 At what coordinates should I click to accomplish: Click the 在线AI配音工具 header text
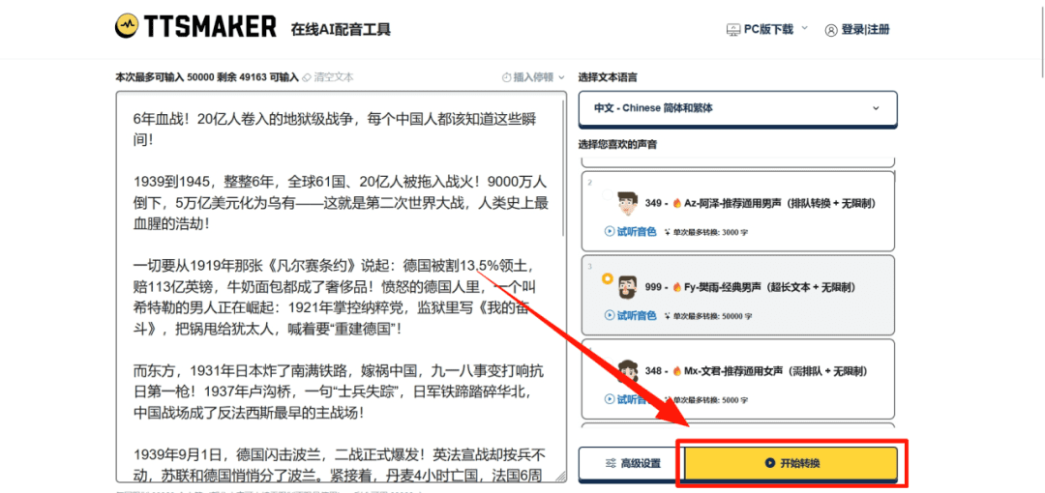[x=341, y=29]
